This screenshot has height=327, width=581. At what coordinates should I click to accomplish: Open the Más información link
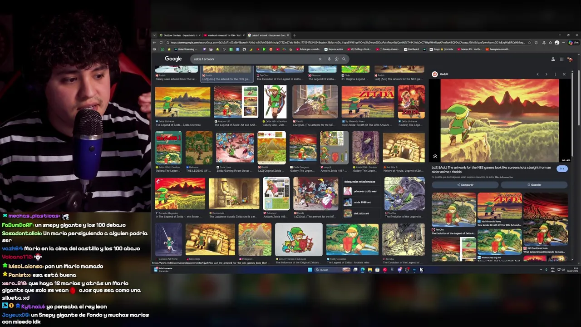pos(504,177)
